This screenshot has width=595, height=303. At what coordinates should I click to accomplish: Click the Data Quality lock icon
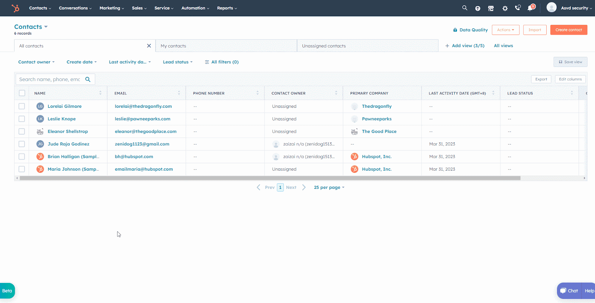pos(455,30)
